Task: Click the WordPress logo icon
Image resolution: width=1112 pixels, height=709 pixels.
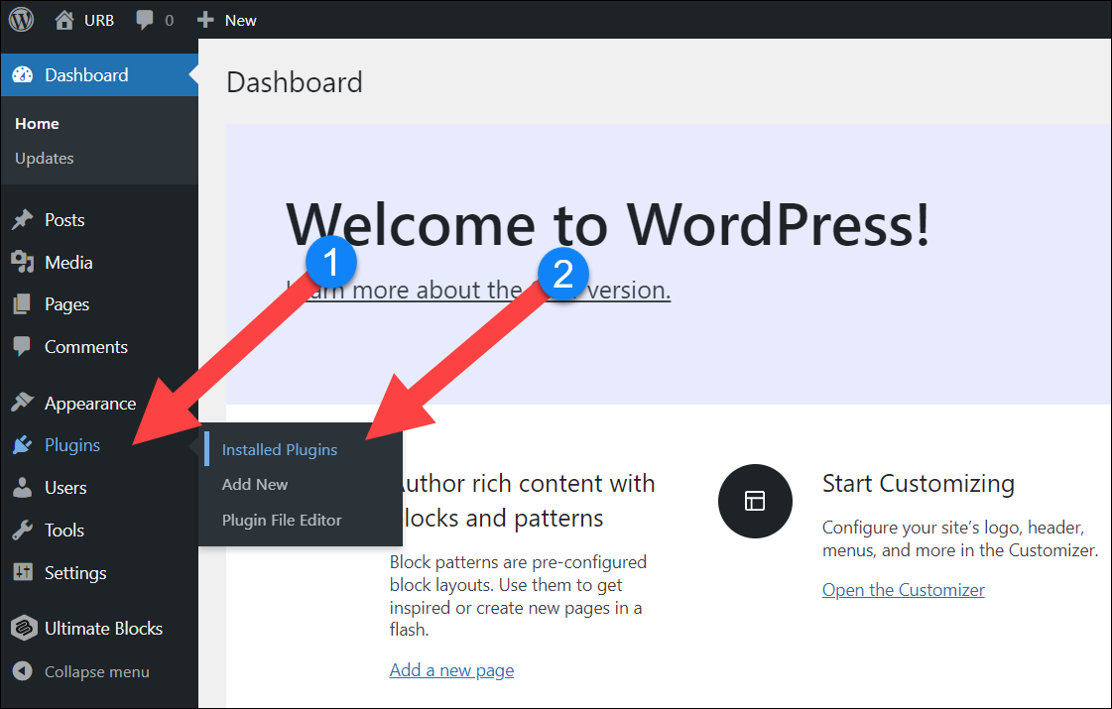Action: pos(21,19)
